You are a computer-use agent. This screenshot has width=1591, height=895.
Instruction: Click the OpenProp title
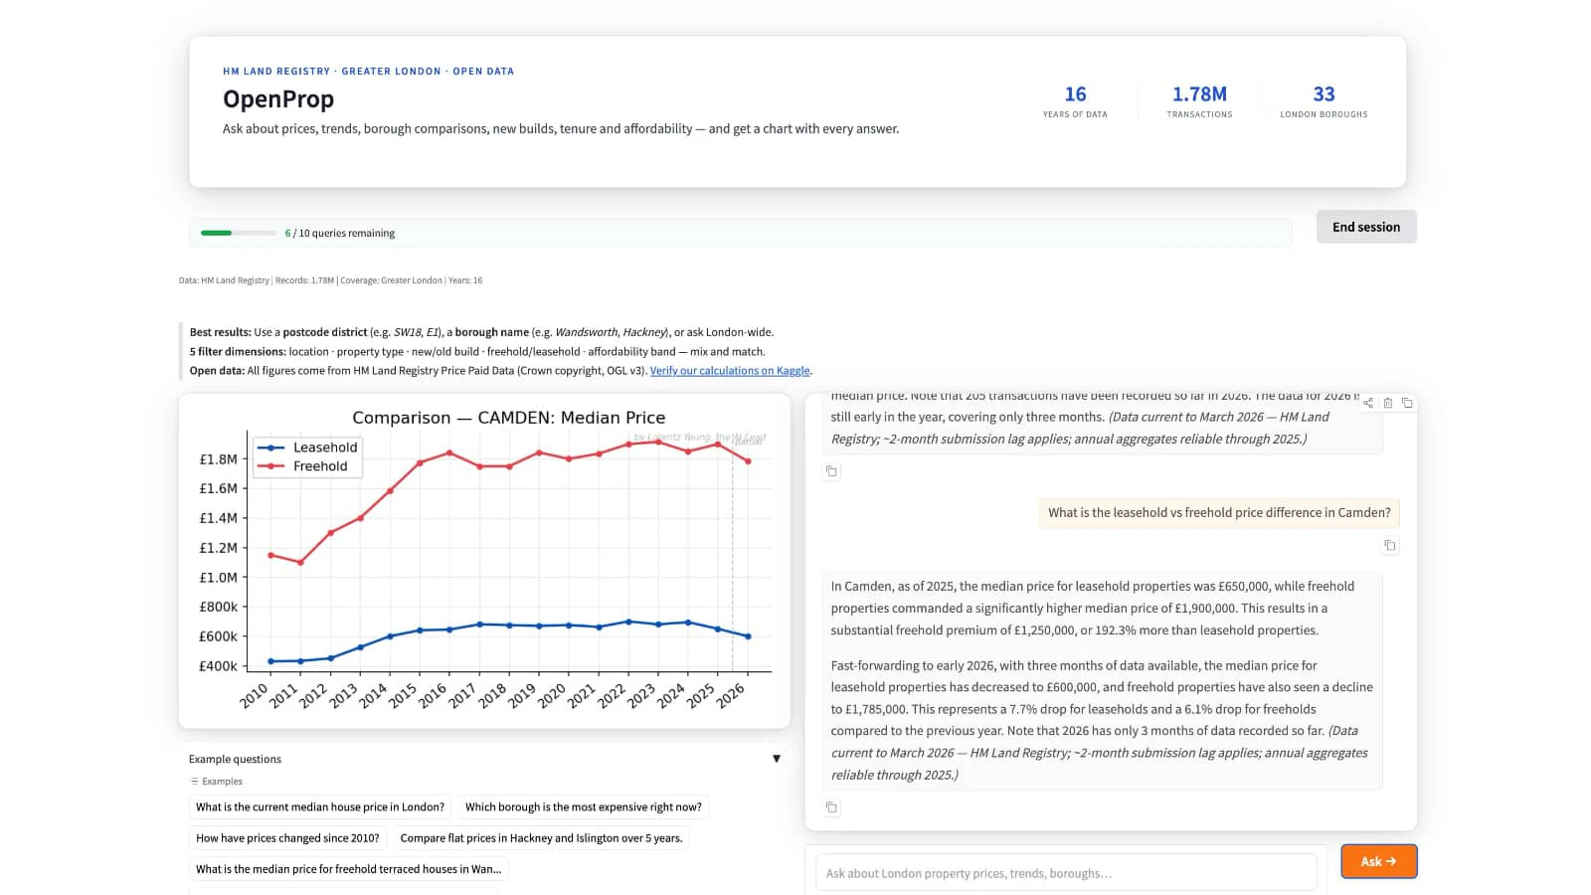point(278,99)
